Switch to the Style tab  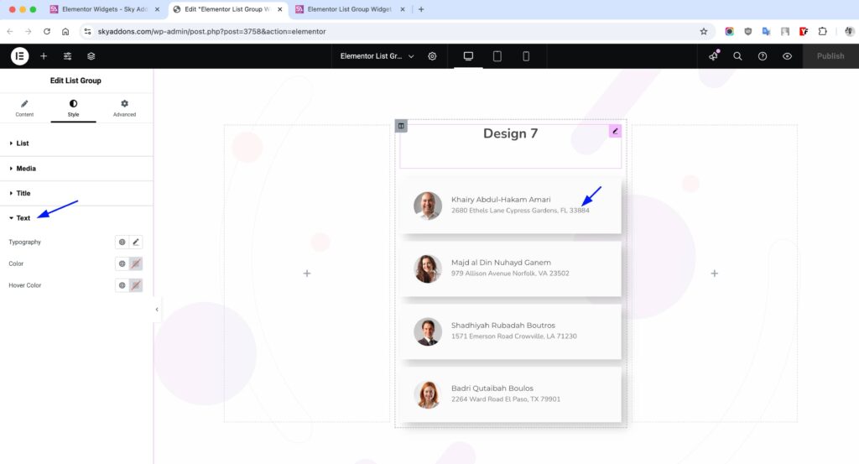pyautogui.click(x=74, y=108)
